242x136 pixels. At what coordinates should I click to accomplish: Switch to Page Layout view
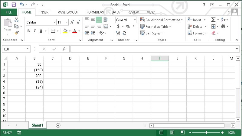click(172, 132)
